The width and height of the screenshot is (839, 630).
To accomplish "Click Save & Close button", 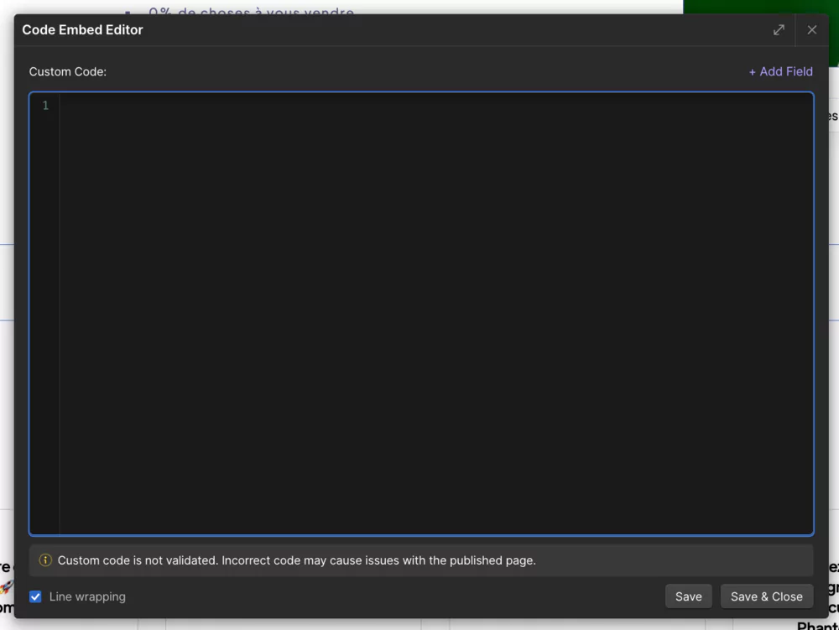I will click(766, 596).
